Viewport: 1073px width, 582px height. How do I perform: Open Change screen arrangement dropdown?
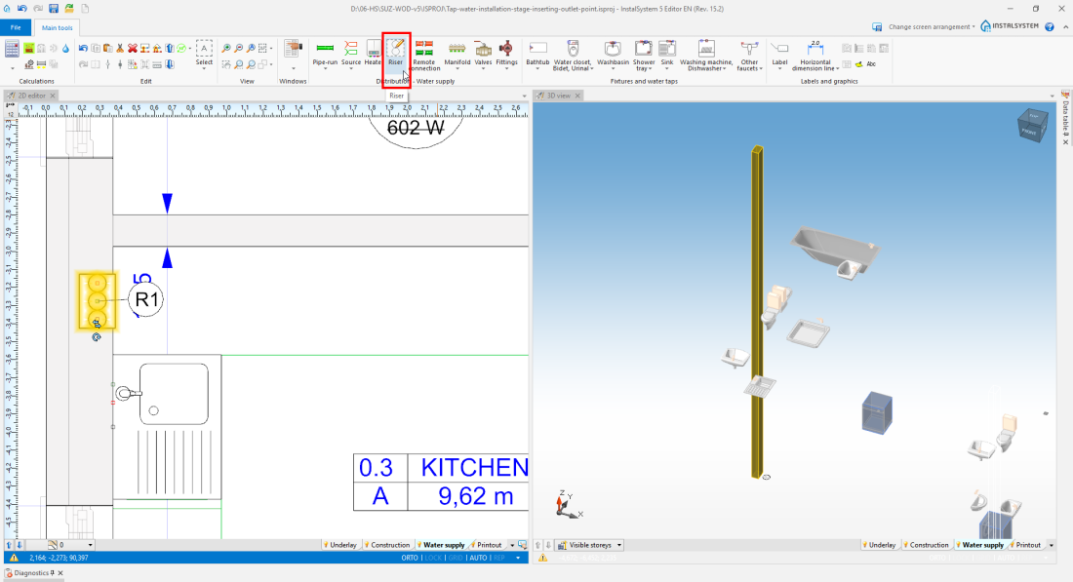[928, 26]
